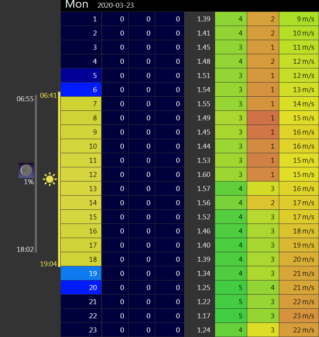Click green value 4 in hour 20 row
The image size is (319, 337).
tap(263, 288)
